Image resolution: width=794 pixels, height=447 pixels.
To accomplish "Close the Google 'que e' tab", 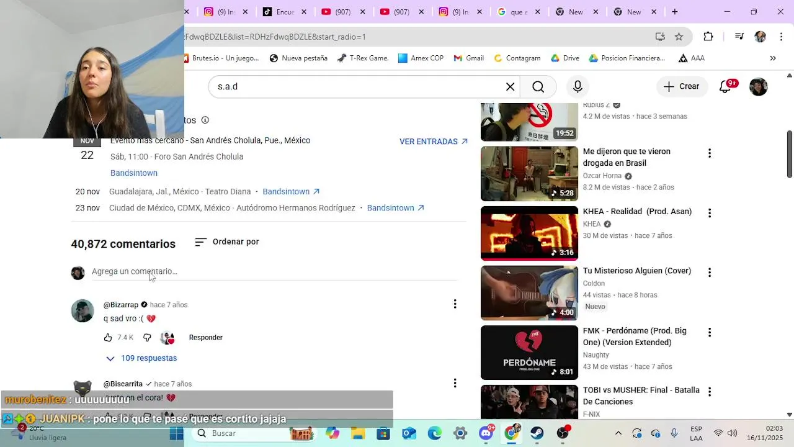I will click(x=538, y=12).
